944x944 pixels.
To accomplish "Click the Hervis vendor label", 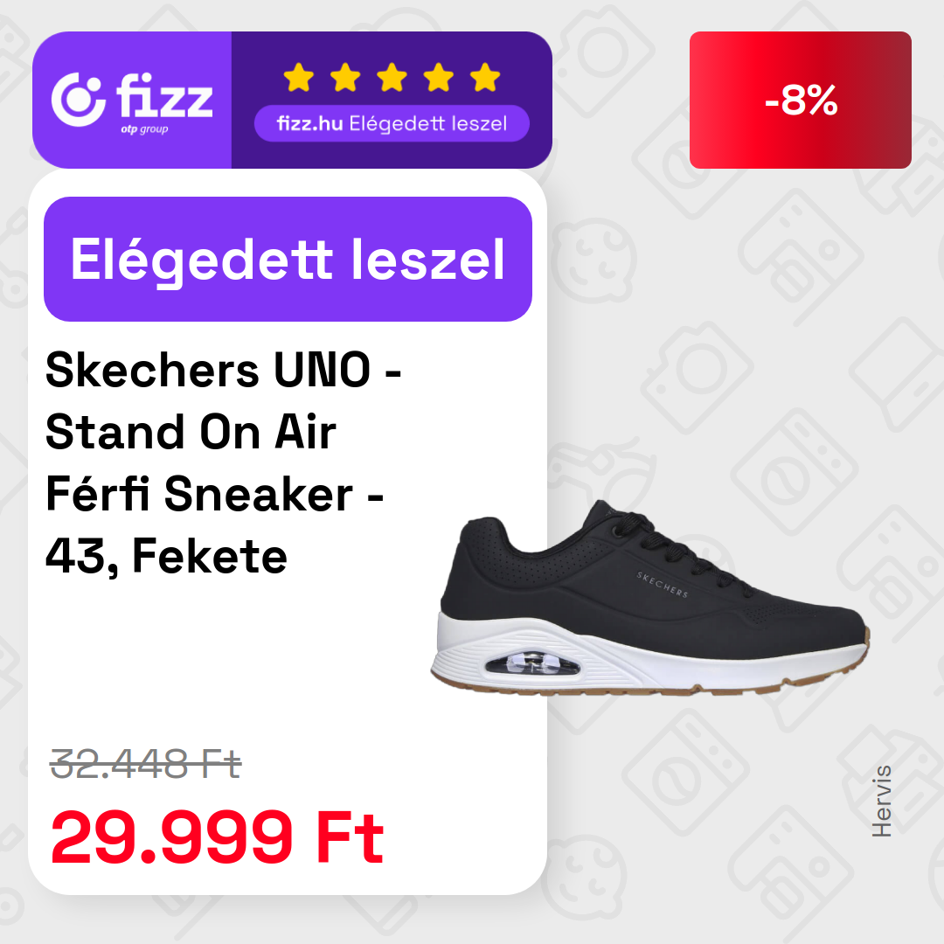I will (x=881, y=802).
